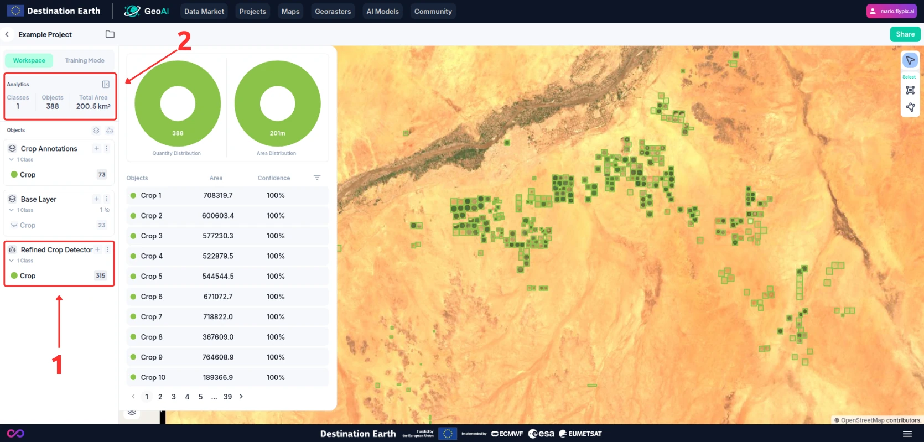Click the Crop Annotations layer icon
The image size is (924, 442).
pyautogui.click(x=12, y=148)
